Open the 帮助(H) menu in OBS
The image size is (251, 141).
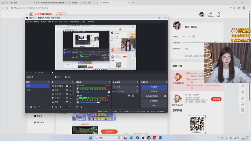pyautogui.click(x=91, y=22)
